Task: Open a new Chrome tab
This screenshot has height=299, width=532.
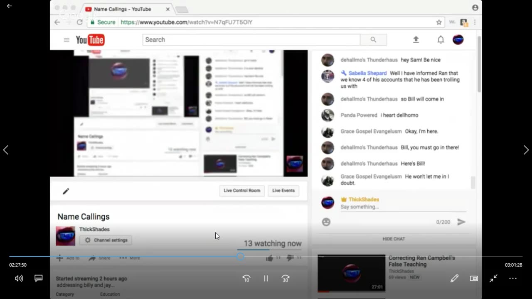Action: [182, 10]
